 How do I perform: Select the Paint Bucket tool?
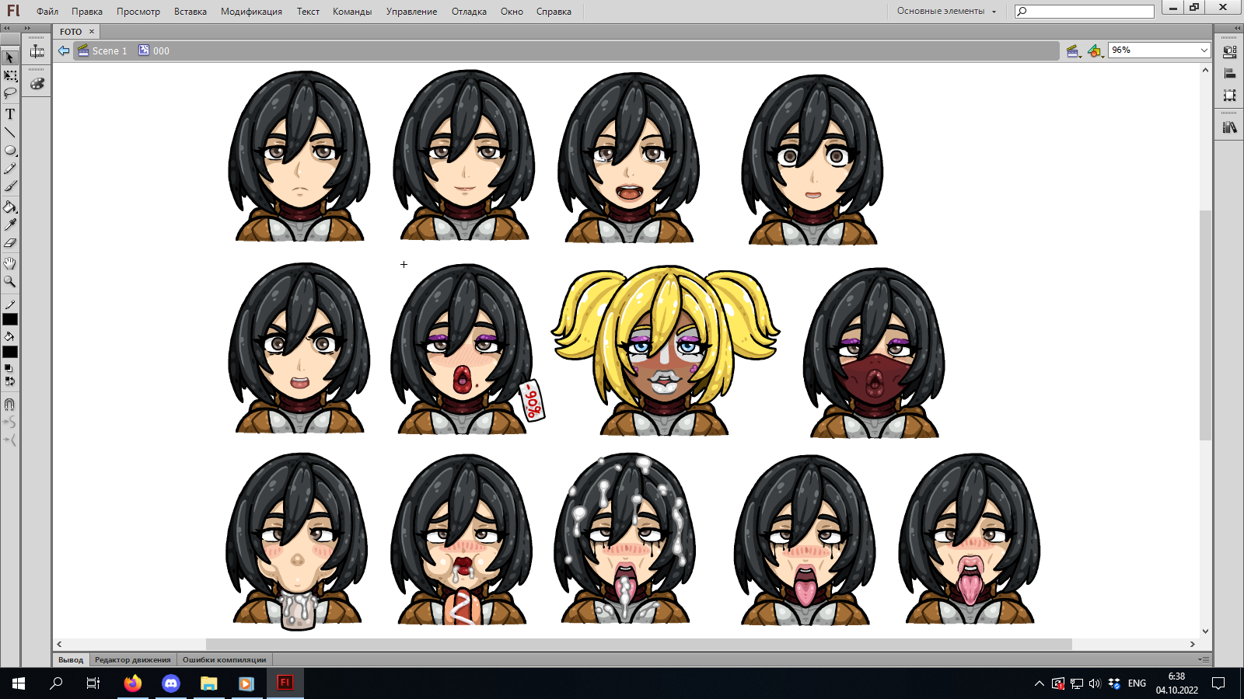[x=10, y=207]
